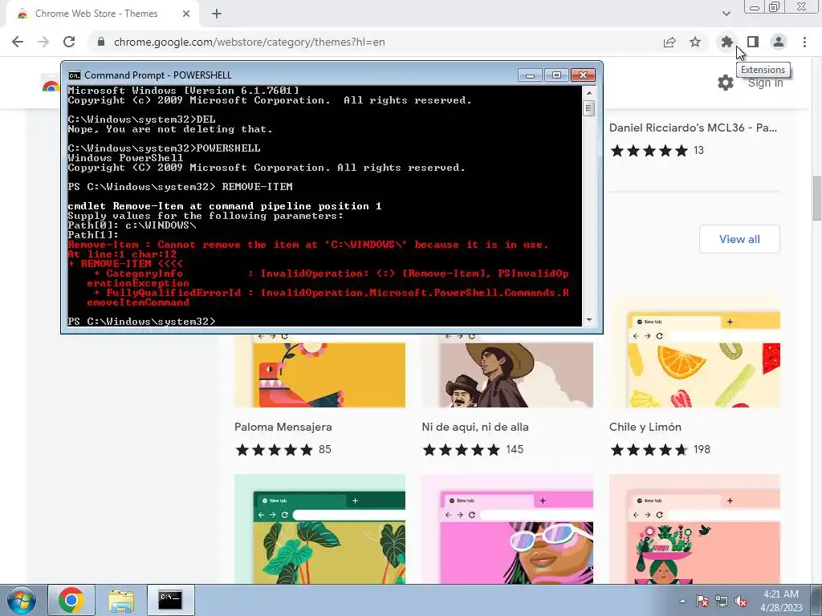Click the muted volume tray icon

click(741, 601)
